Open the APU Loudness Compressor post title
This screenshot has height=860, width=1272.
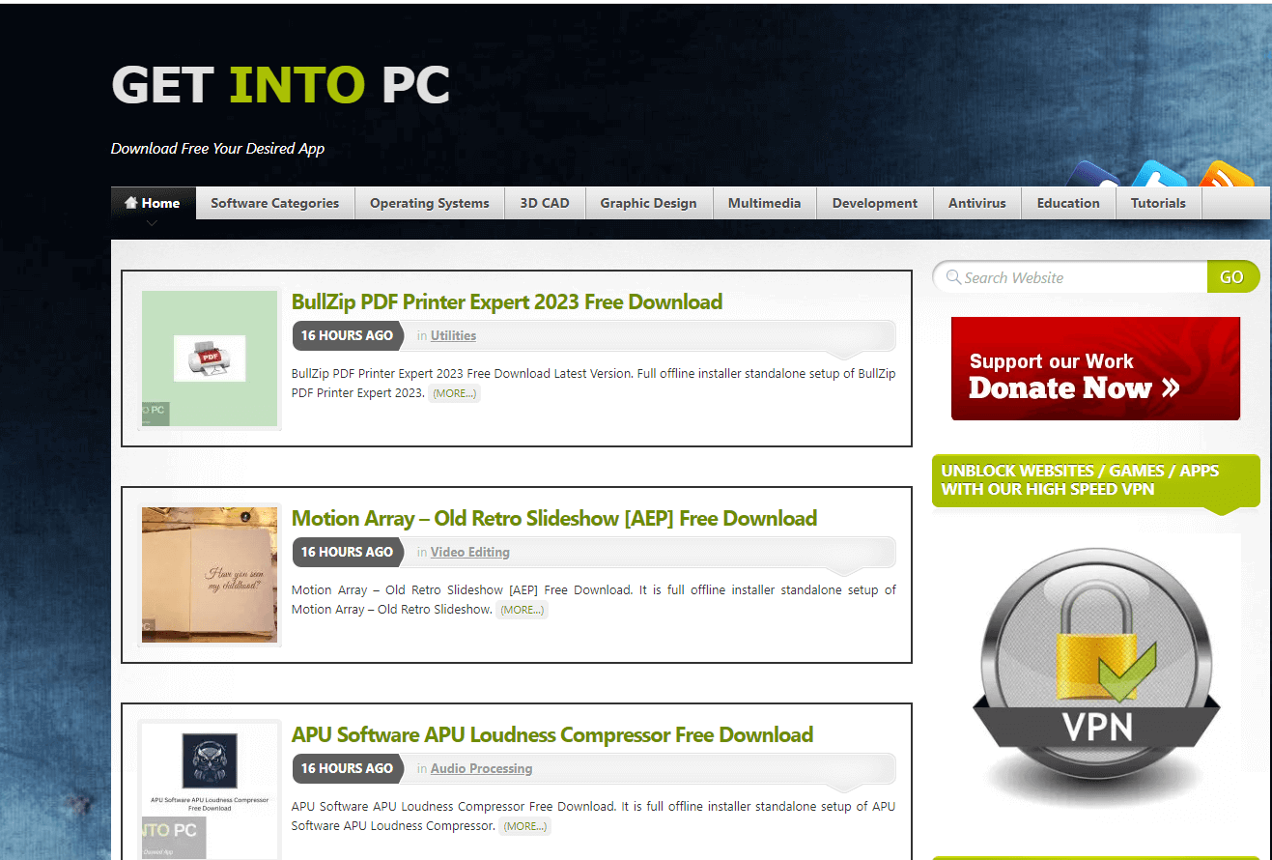552,735
